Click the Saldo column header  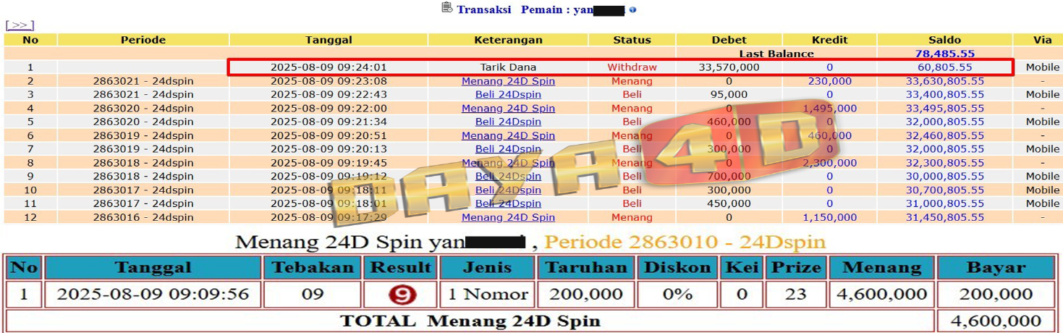point(944,40)
